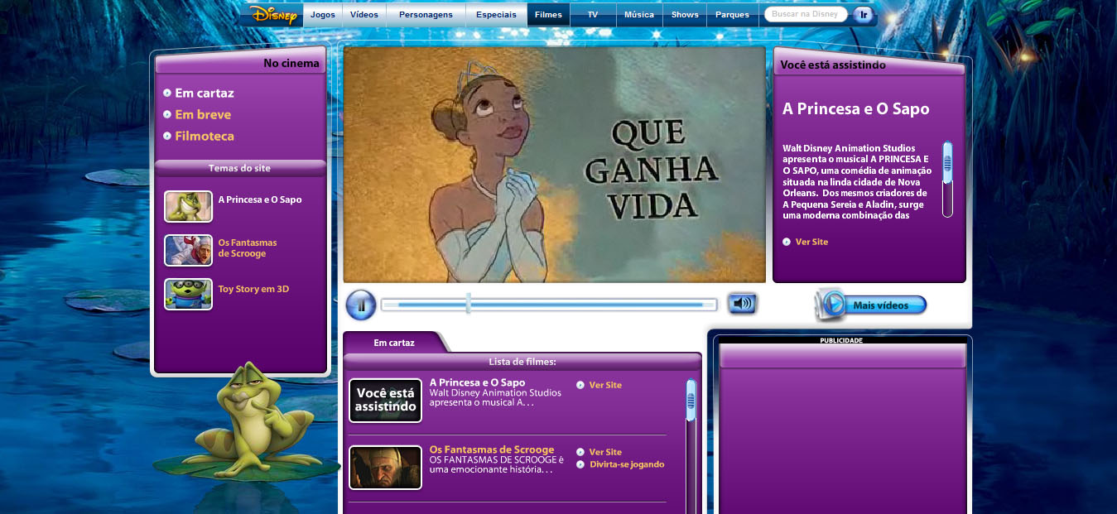
Task: Mute the video with the speaker icon
Action: (743, 304)
